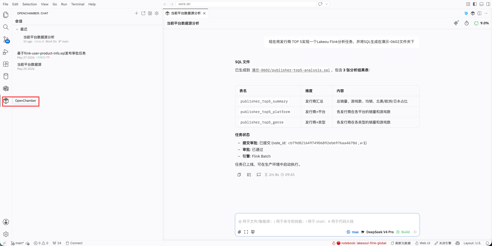Image resolution: width=492 pixels, height=246 pixels.
Task: Open the max effort level selector
Action: click(x=353, y=232)
